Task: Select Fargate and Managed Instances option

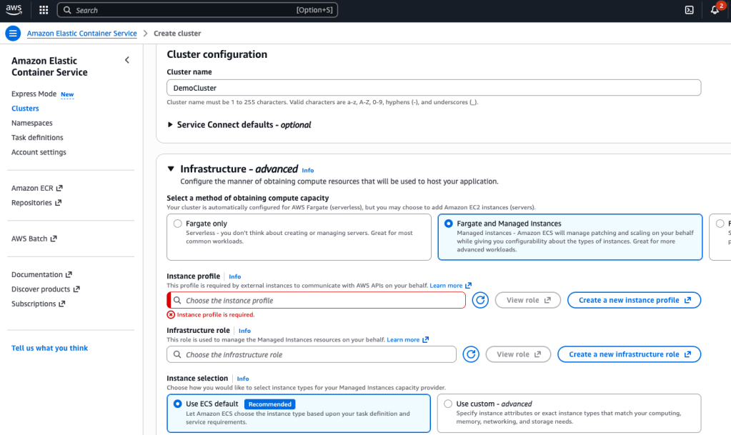Action: [449, 224]
